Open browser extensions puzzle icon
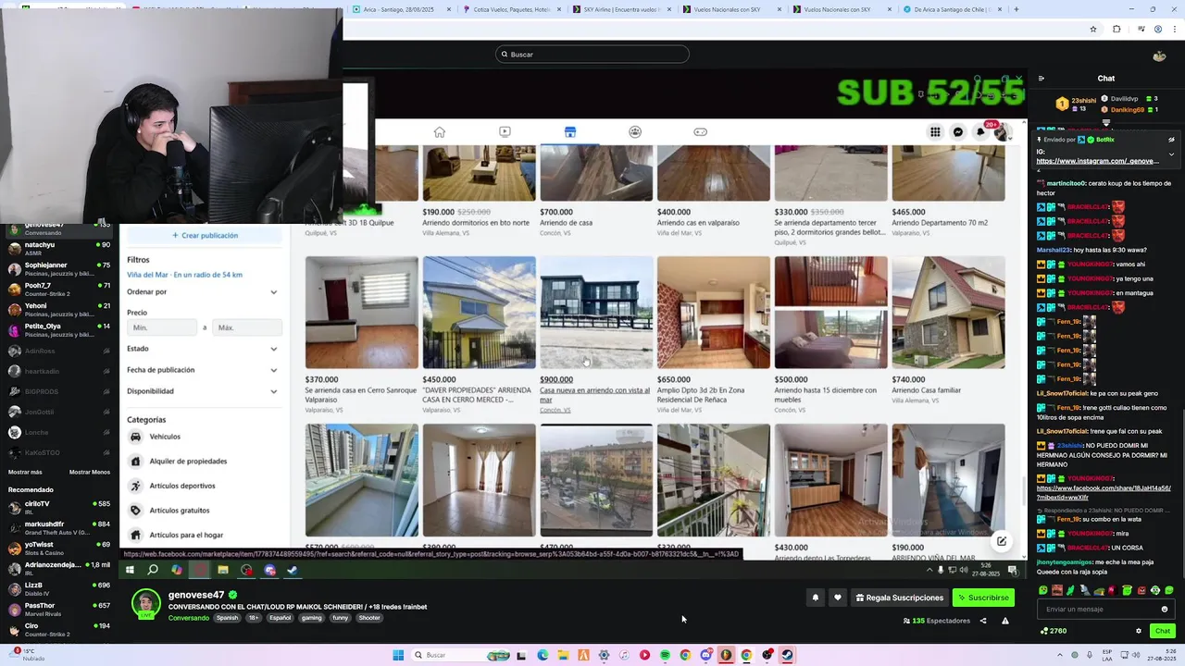Screen dimensions: 1185x666 click(x=1116, y=29)
